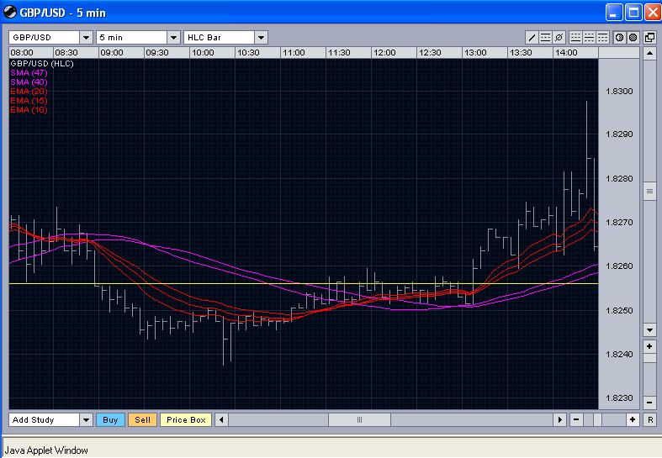
Task: Click the horizontal scrollbar left arrow
Action: [x=222, y=420]
